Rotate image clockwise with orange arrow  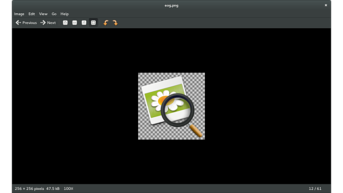click(x=115, y=23)
